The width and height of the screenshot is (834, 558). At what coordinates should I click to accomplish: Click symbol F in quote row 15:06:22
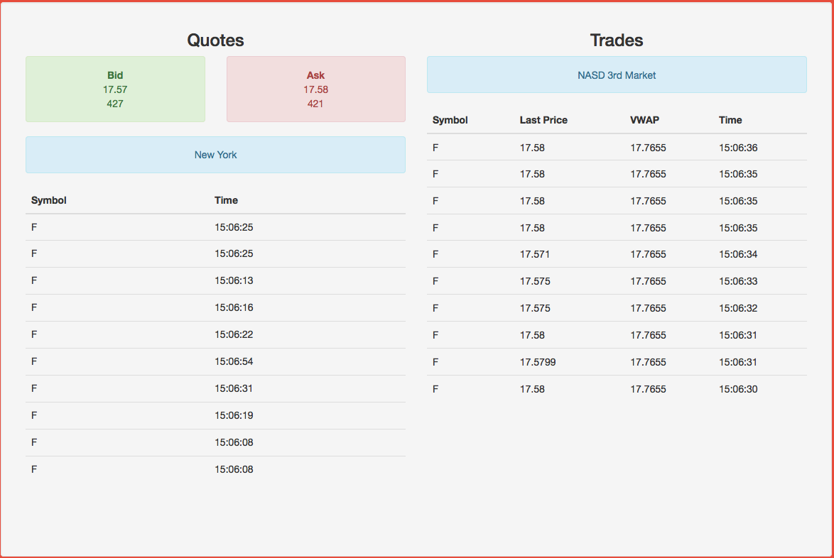pyautogui.click(x=34, y=335)
